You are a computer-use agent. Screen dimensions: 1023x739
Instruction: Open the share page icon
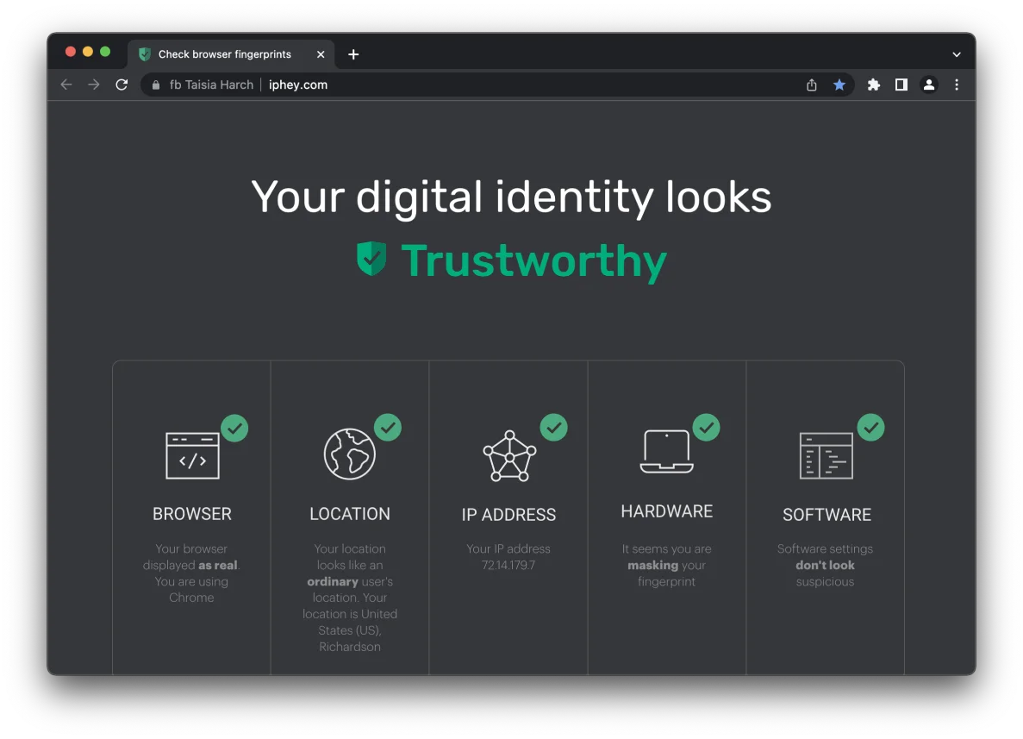[x=812, y=85]
